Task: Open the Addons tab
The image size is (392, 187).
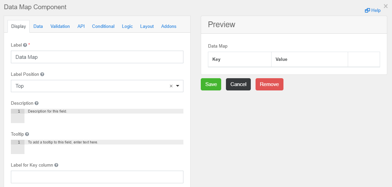Action: [169, 26]
